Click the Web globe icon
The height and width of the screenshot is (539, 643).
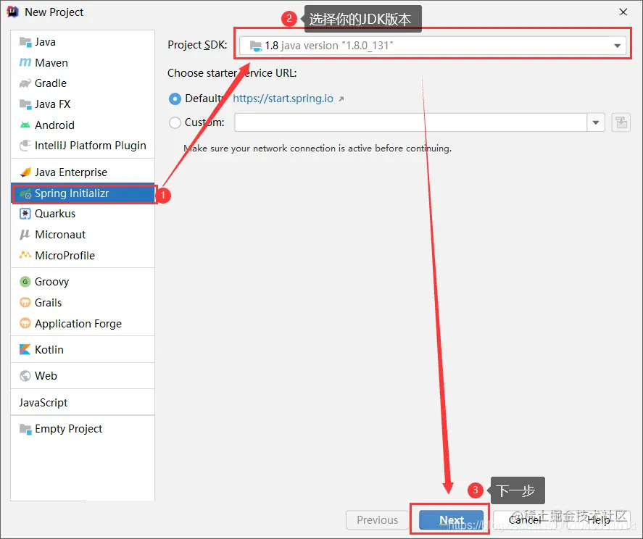click(x=25, y=376)
